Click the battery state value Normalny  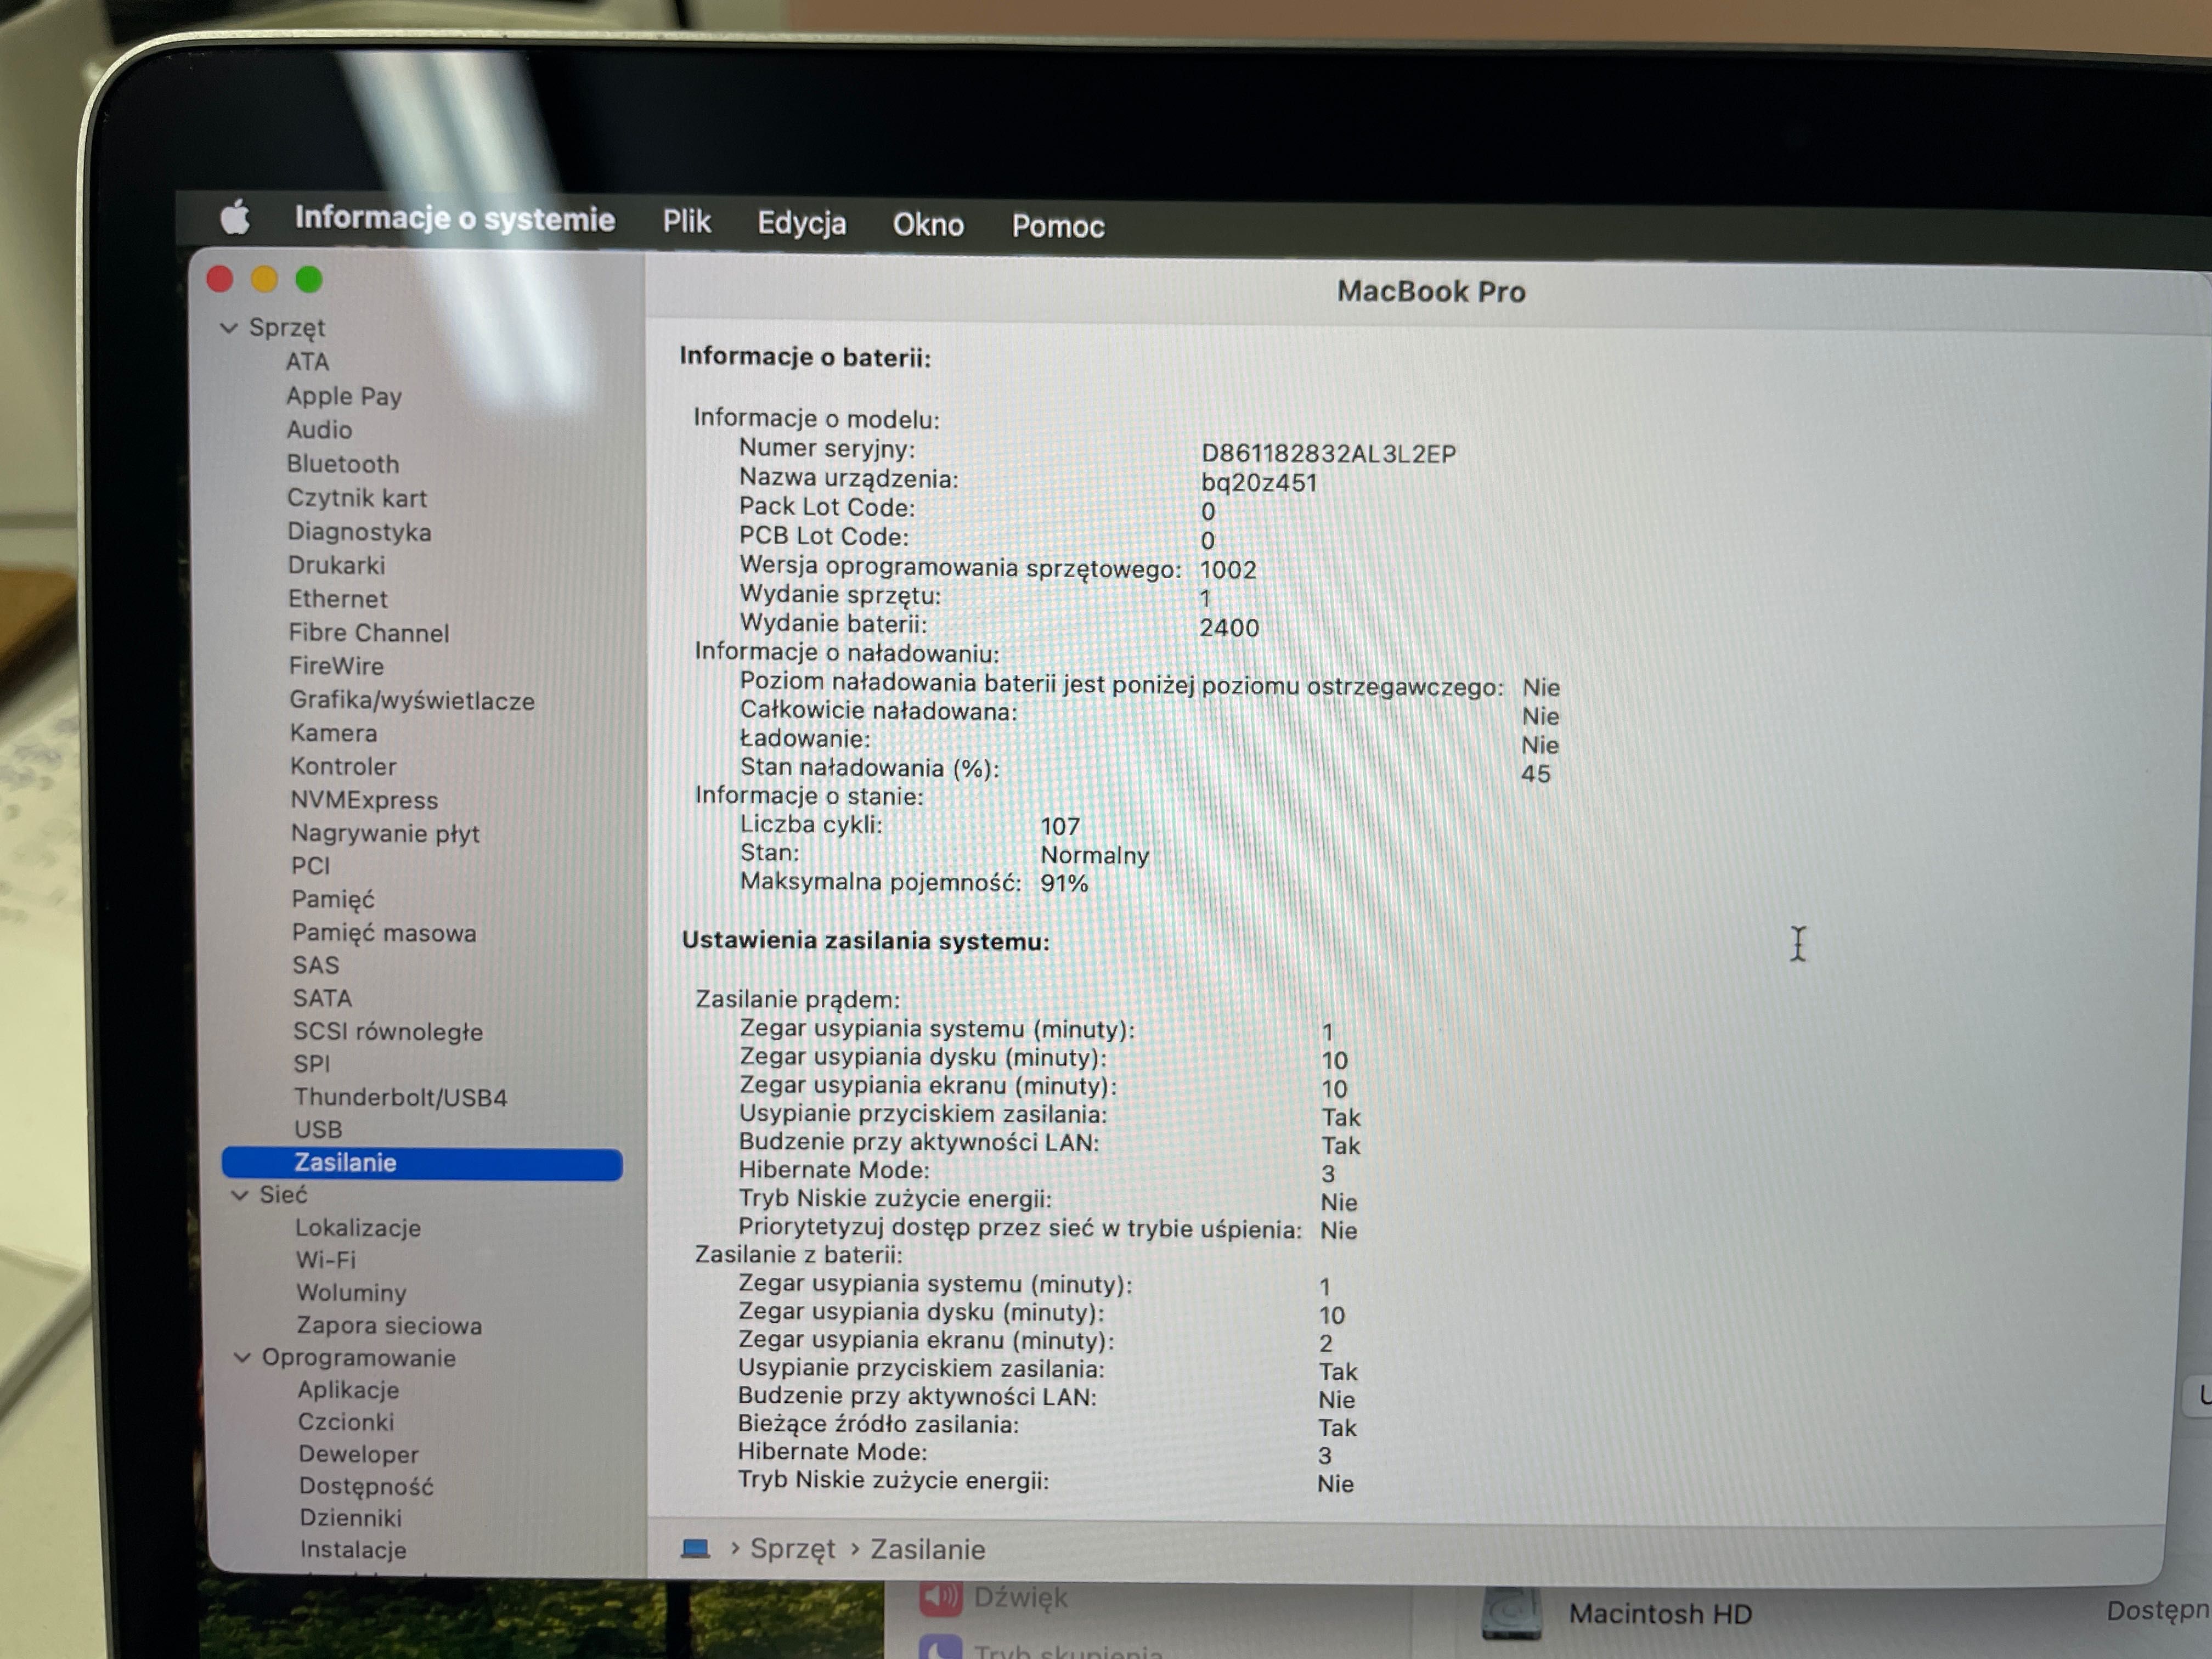[x=1095, y=855]
